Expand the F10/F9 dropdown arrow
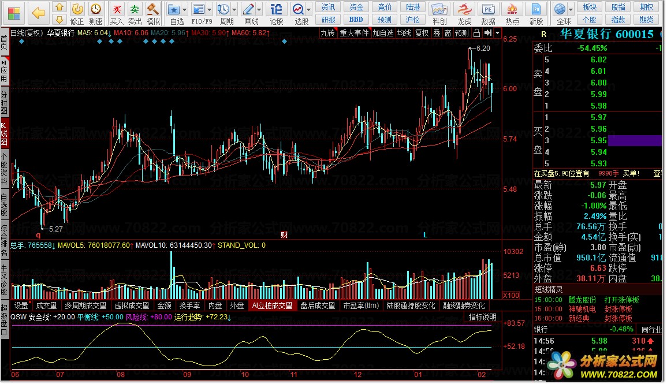This screenshot has height=384, width=667. [x=209, y=9]
